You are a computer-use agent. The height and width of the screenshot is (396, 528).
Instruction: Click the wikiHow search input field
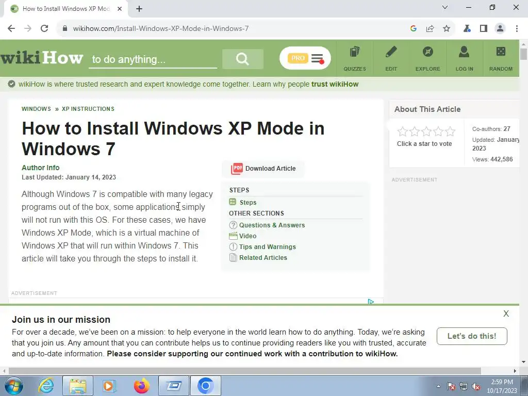tap(153, 60)
